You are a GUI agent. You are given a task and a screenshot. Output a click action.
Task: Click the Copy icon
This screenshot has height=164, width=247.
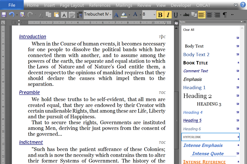pos(48,15)
